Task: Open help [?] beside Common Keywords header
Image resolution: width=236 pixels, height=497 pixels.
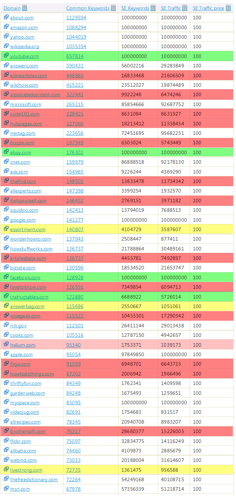Action: click(x=113, y=8)
